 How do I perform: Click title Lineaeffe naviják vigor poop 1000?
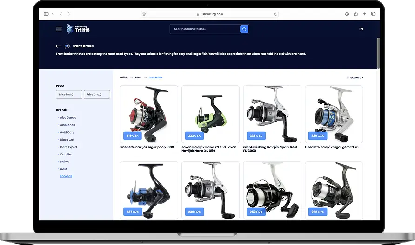[x=147, y=147]
